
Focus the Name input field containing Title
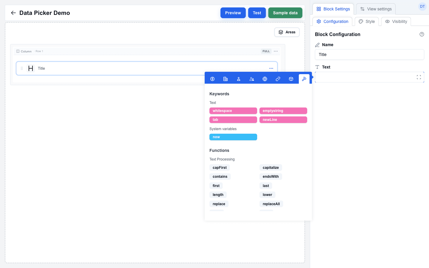369,54
